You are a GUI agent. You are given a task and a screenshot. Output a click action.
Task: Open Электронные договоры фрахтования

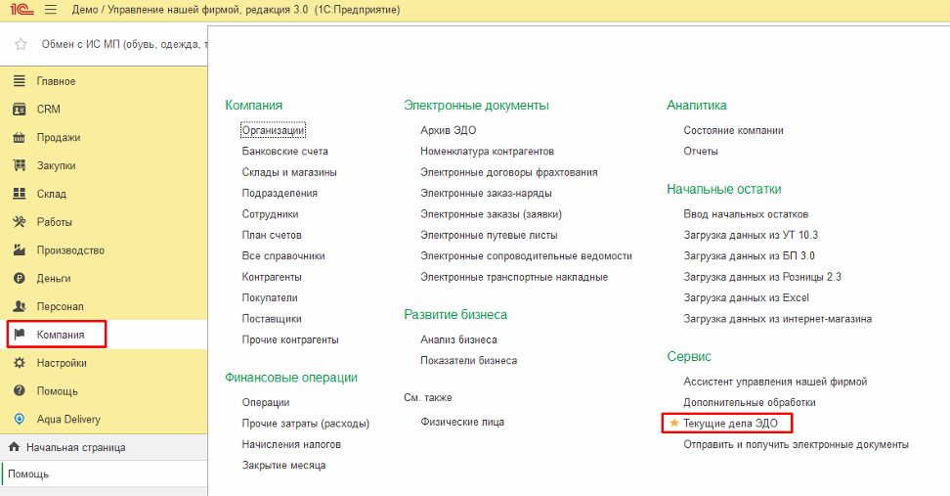509,172
